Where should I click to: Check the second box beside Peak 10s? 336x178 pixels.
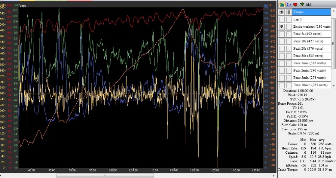point(289,41)
